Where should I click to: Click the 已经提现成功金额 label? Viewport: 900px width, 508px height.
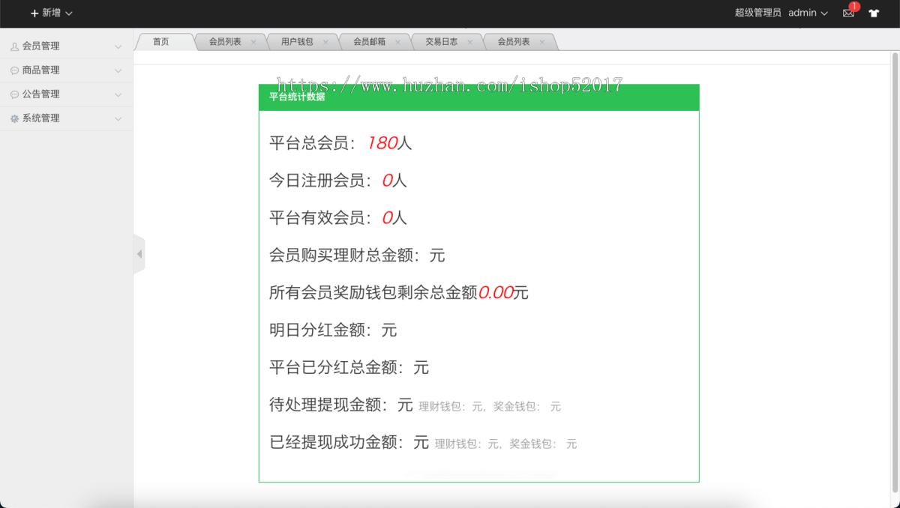pyautogui.click(x=338, y=443)
